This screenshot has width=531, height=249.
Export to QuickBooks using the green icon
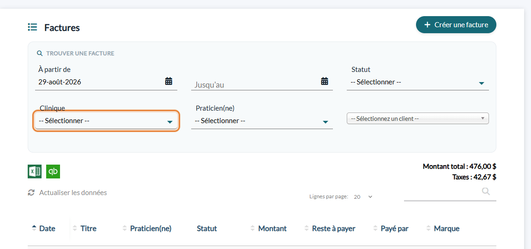tap(53, 172)
